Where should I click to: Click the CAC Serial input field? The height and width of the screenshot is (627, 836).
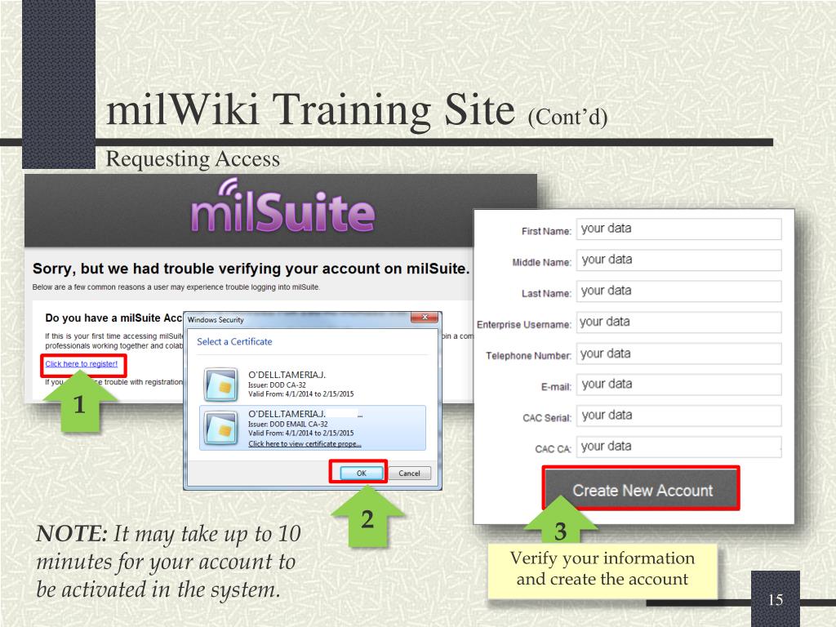(x=678, y=416)
